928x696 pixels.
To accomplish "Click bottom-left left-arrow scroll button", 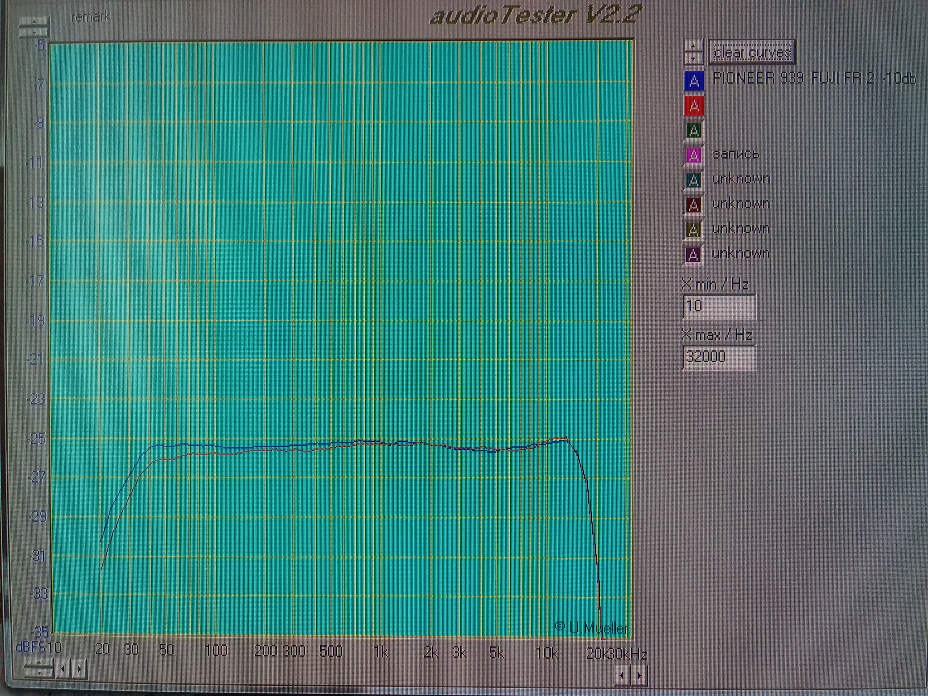I will pos(63,669).
